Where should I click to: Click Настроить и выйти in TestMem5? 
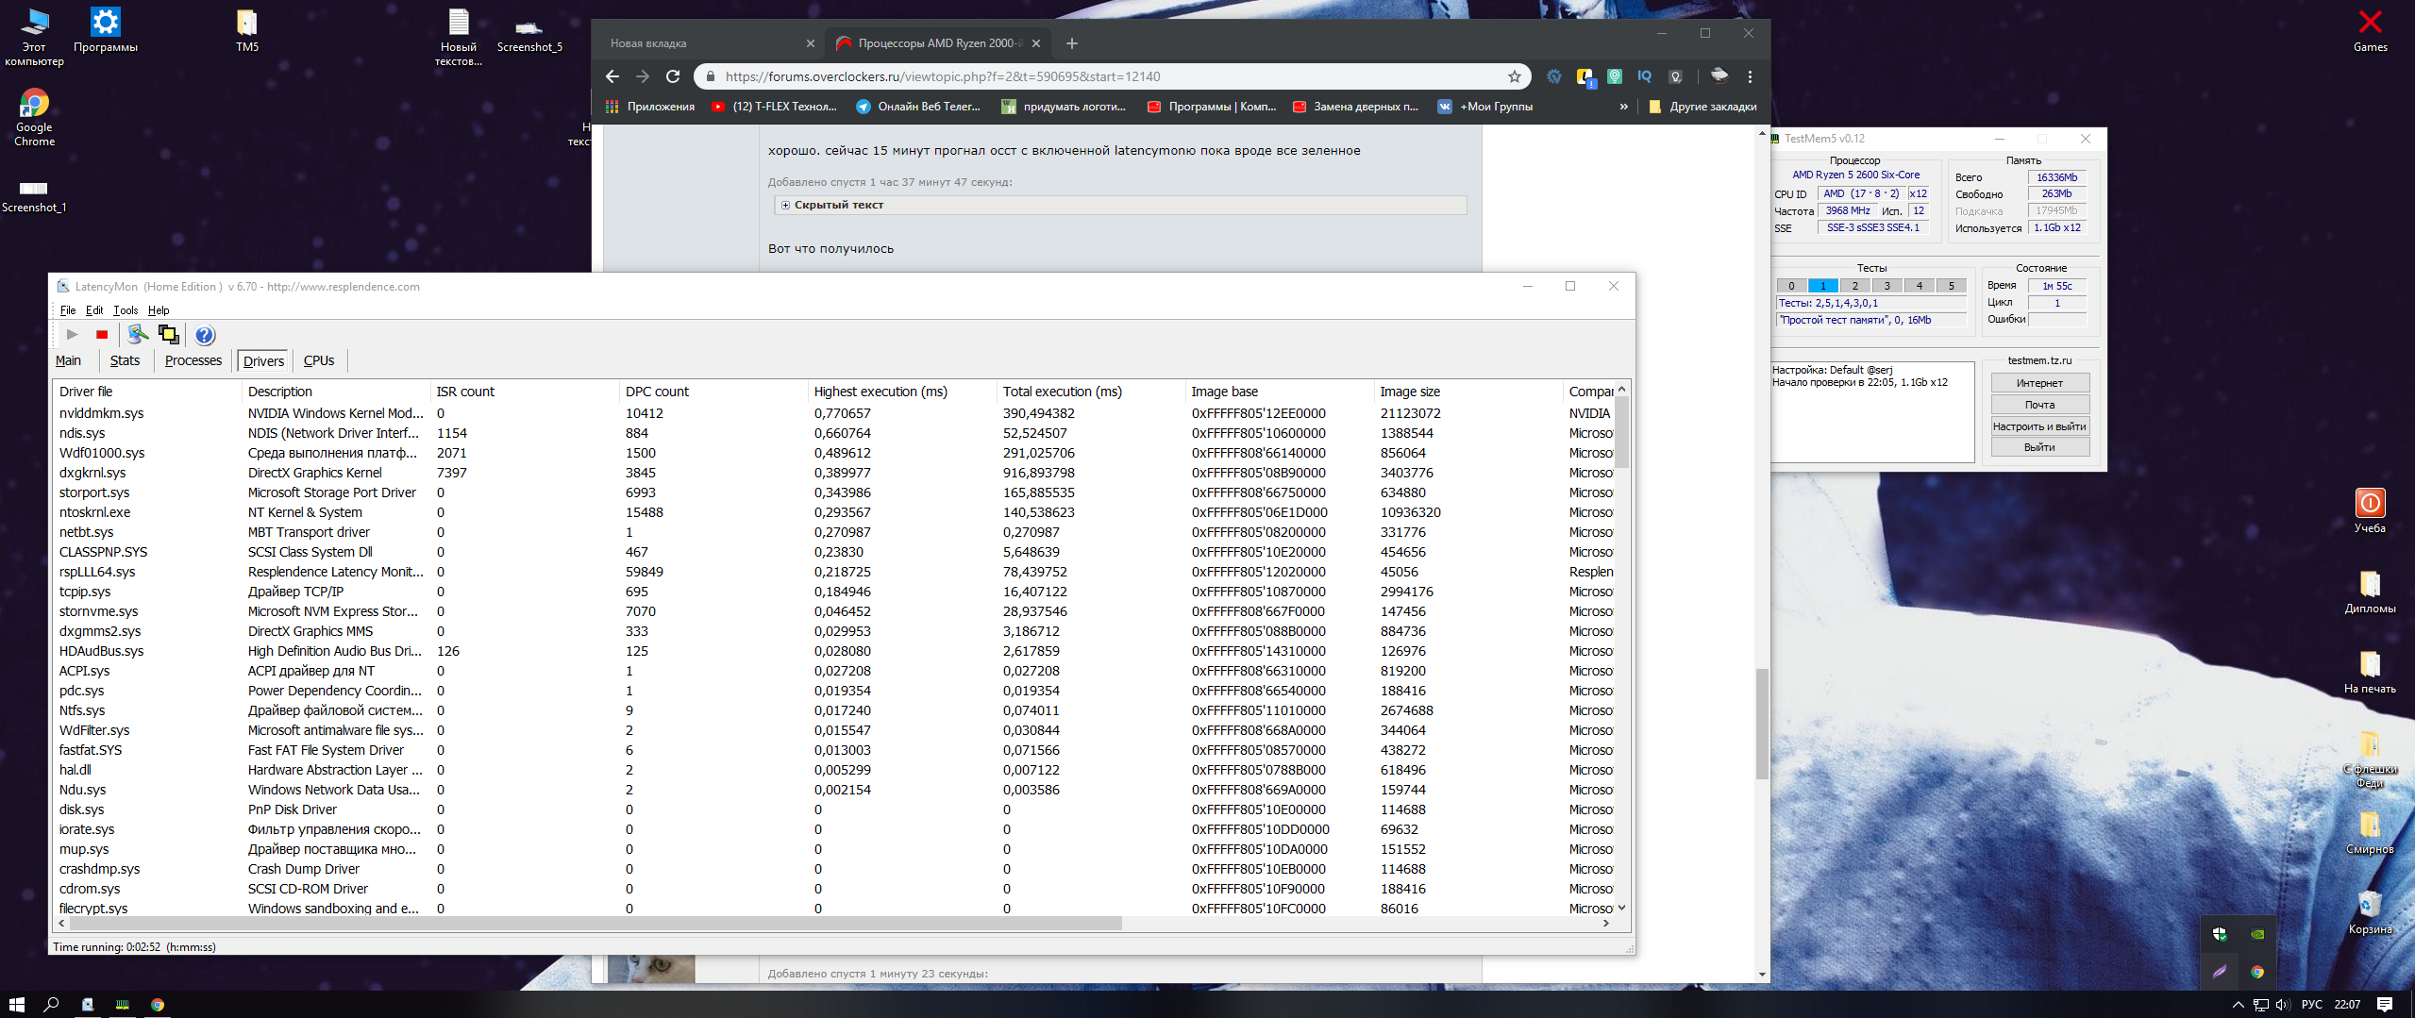tap(2039, 426)
